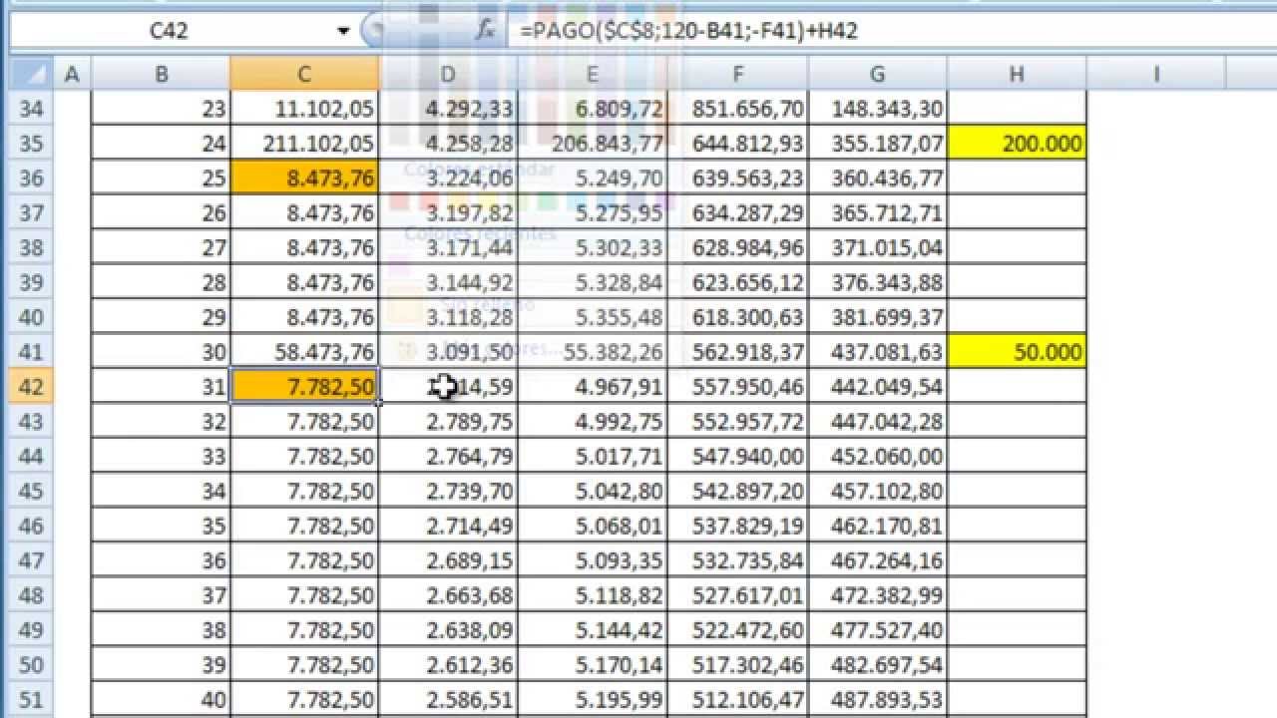Click cell with period number 24
Screen dimensions: 1277x718
pos(161,143)
